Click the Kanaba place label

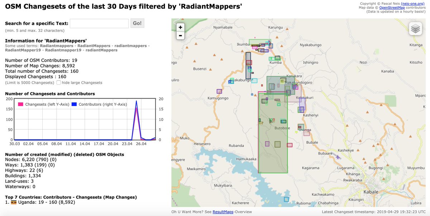[388, 71]
